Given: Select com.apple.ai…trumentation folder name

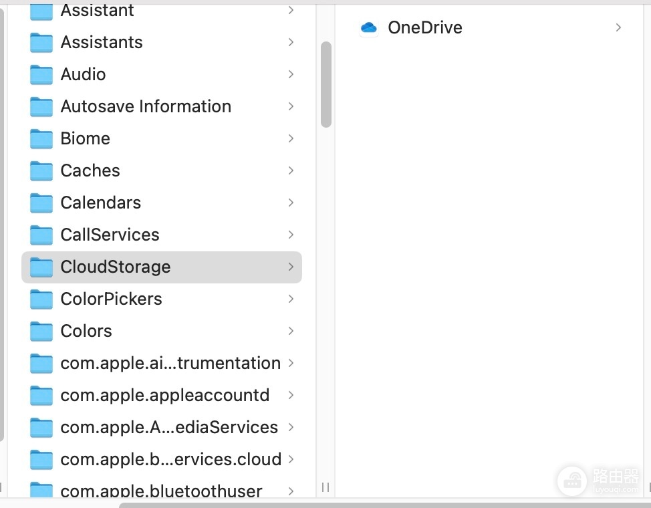Looking at the screenshot, I should (x=170, y=363).
